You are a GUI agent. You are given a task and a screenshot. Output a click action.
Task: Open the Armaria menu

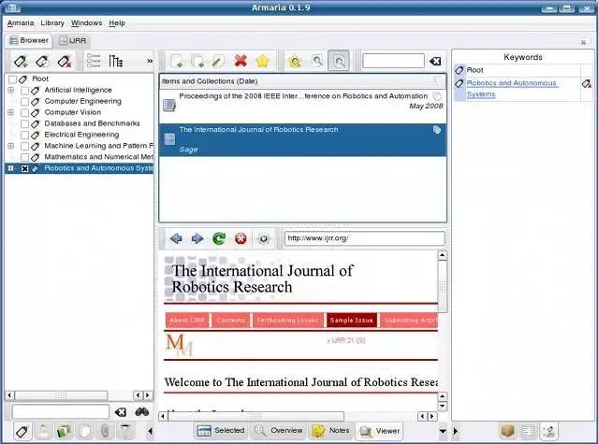point(21,22)
